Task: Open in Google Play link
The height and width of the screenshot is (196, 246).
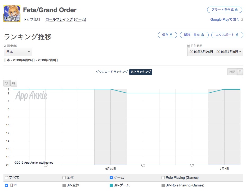Action: (x=225, y=19)
